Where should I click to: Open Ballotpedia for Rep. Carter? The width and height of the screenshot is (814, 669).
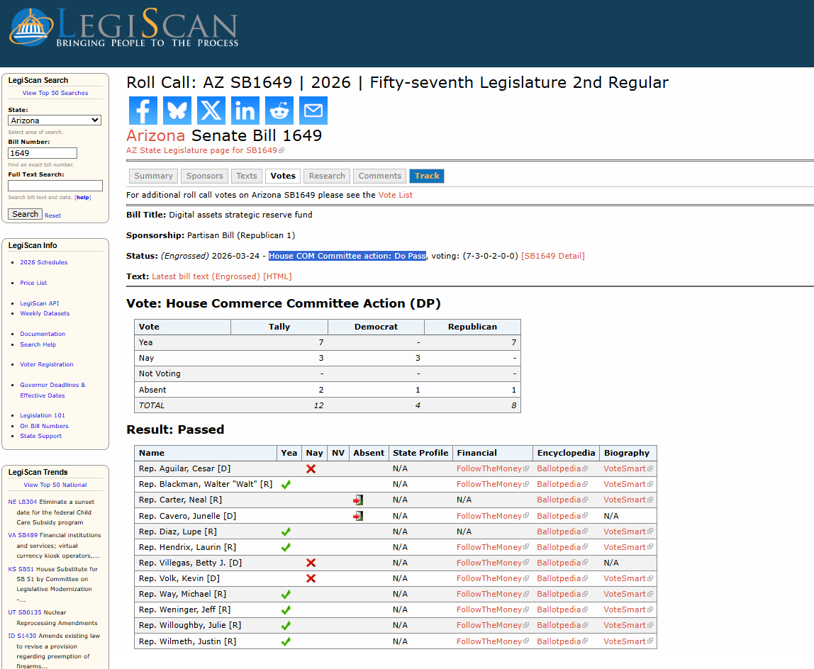[x=562, y=500]
